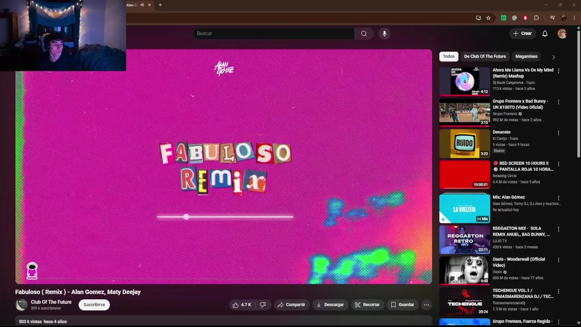Open the La Vueltita mix thumbnail
Screen dimensions: 581x327
(465, 208)
